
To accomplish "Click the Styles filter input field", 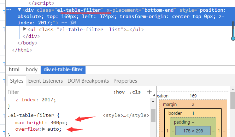I will pyautogui.click(x=58, y=92).
